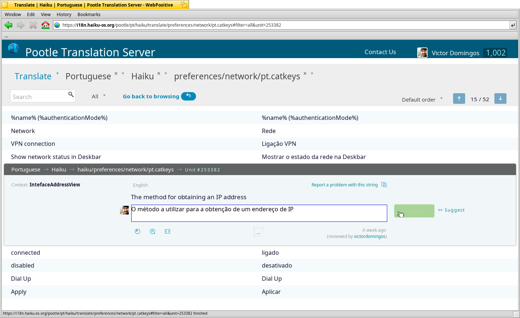Click the Unit #253382 permalink
Image resolution: width=520 pixels, height=318 pixels.
pyautogui.click(x=203, y=170)
